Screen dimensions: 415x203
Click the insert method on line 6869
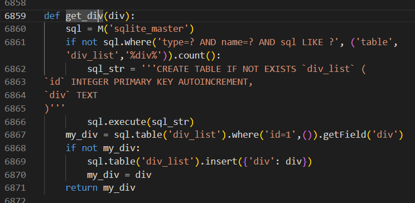click(221, 161)
